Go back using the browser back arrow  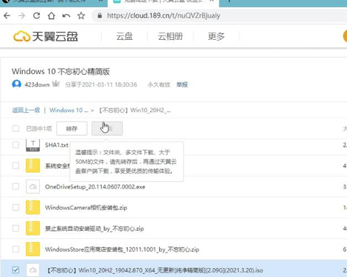pyautogui.click(x=7, y=16)
